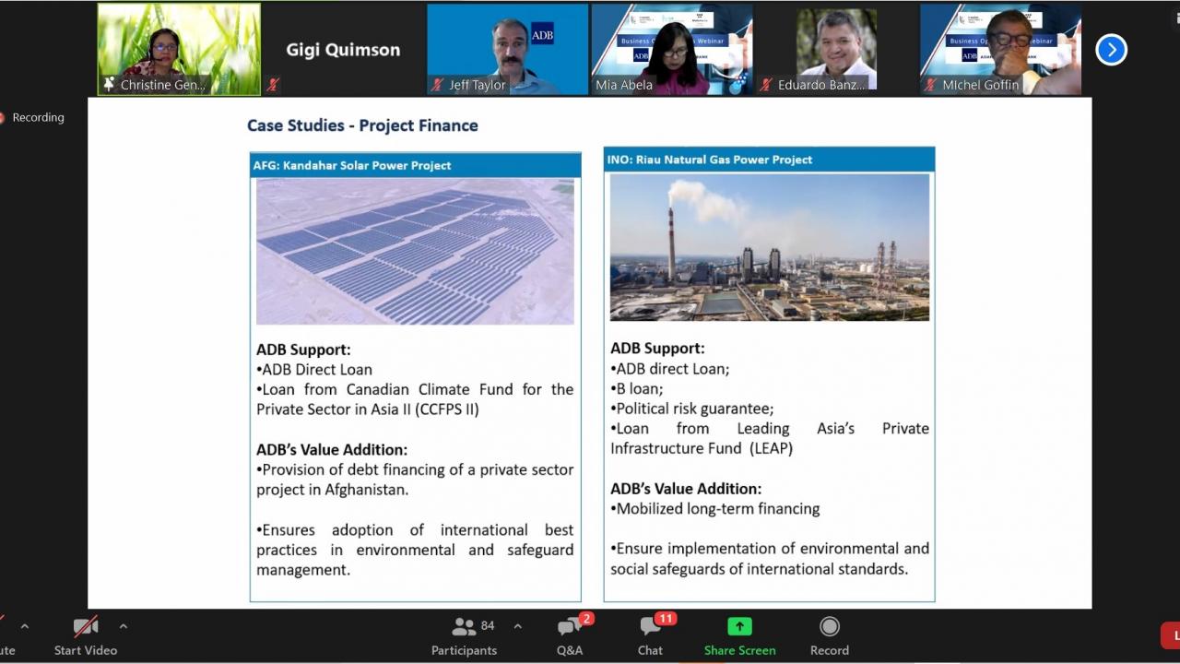Image resolution: width=1180 pixels, height=664 pixels.
Task: Select Christine Gen... video thumbnail
Action: (x=179, y=49)
